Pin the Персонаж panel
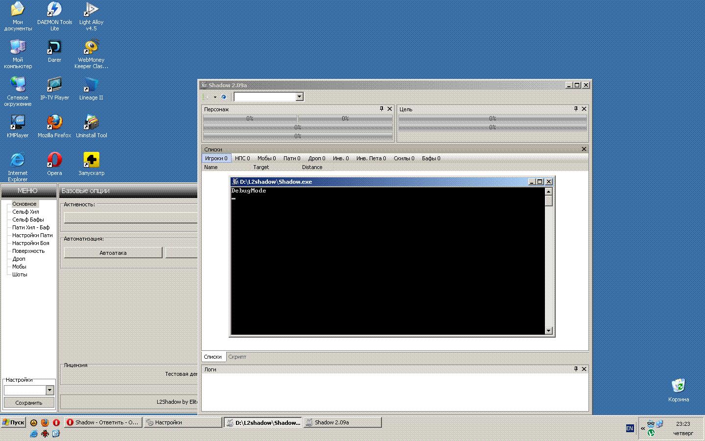Viewport: 705px width, 441px height. [x=381, y=109]
